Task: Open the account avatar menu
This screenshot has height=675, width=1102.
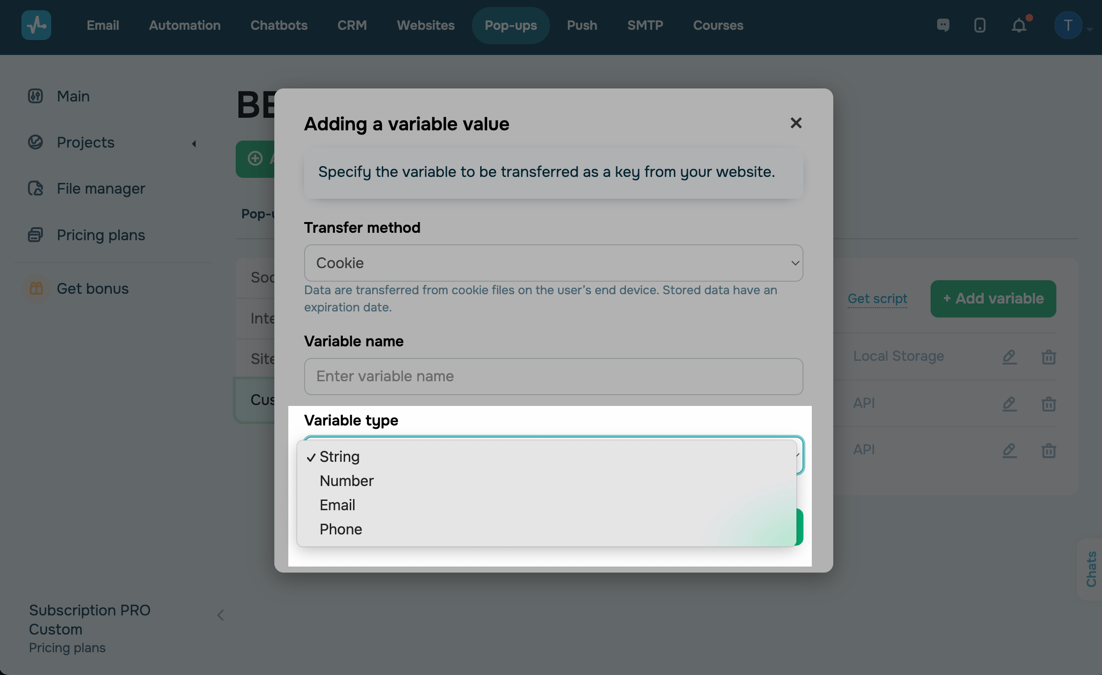Action: 1068,25
